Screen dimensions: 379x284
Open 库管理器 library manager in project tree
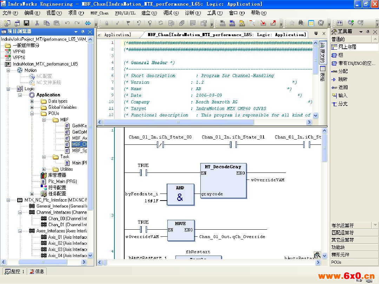57,175
